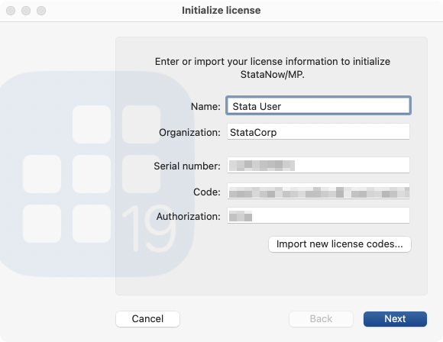Click the zoom window button
This screenshot has width=443, height=342.
(41, 11)
